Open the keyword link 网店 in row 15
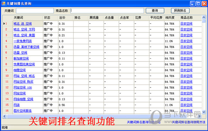The width and height of the screenshot is (208, 131). (17, 105)
